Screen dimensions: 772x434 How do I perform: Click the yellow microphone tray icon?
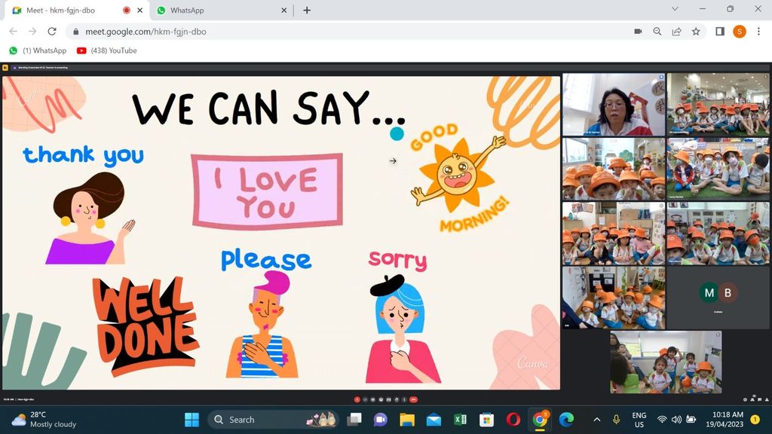pyautogui.click(x=616, y=420)
